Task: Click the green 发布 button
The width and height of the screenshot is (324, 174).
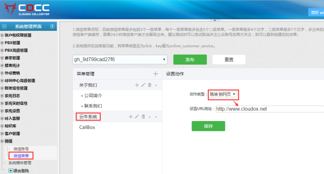Action: [190, 59]
